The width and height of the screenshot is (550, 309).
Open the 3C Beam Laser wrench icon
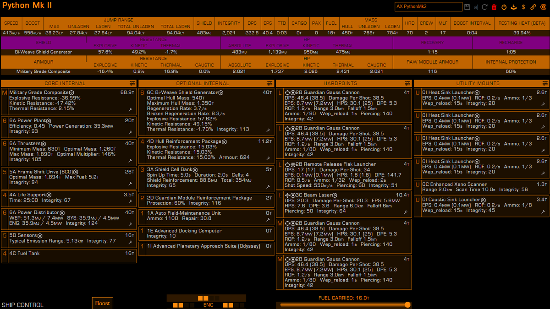click(406, 212)
